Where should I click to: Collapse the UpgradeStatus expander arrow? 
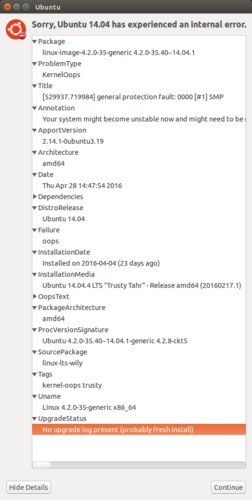tap(35, 419)
